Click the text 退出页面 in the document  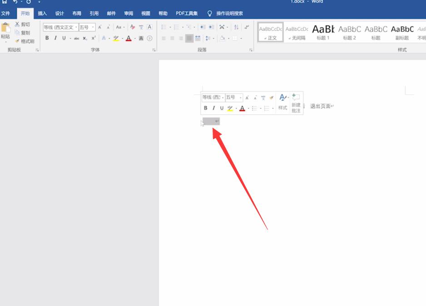320,106
